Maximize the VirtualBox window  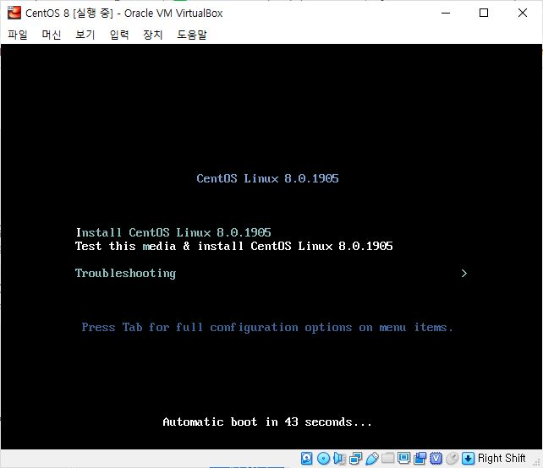[484, 14]
